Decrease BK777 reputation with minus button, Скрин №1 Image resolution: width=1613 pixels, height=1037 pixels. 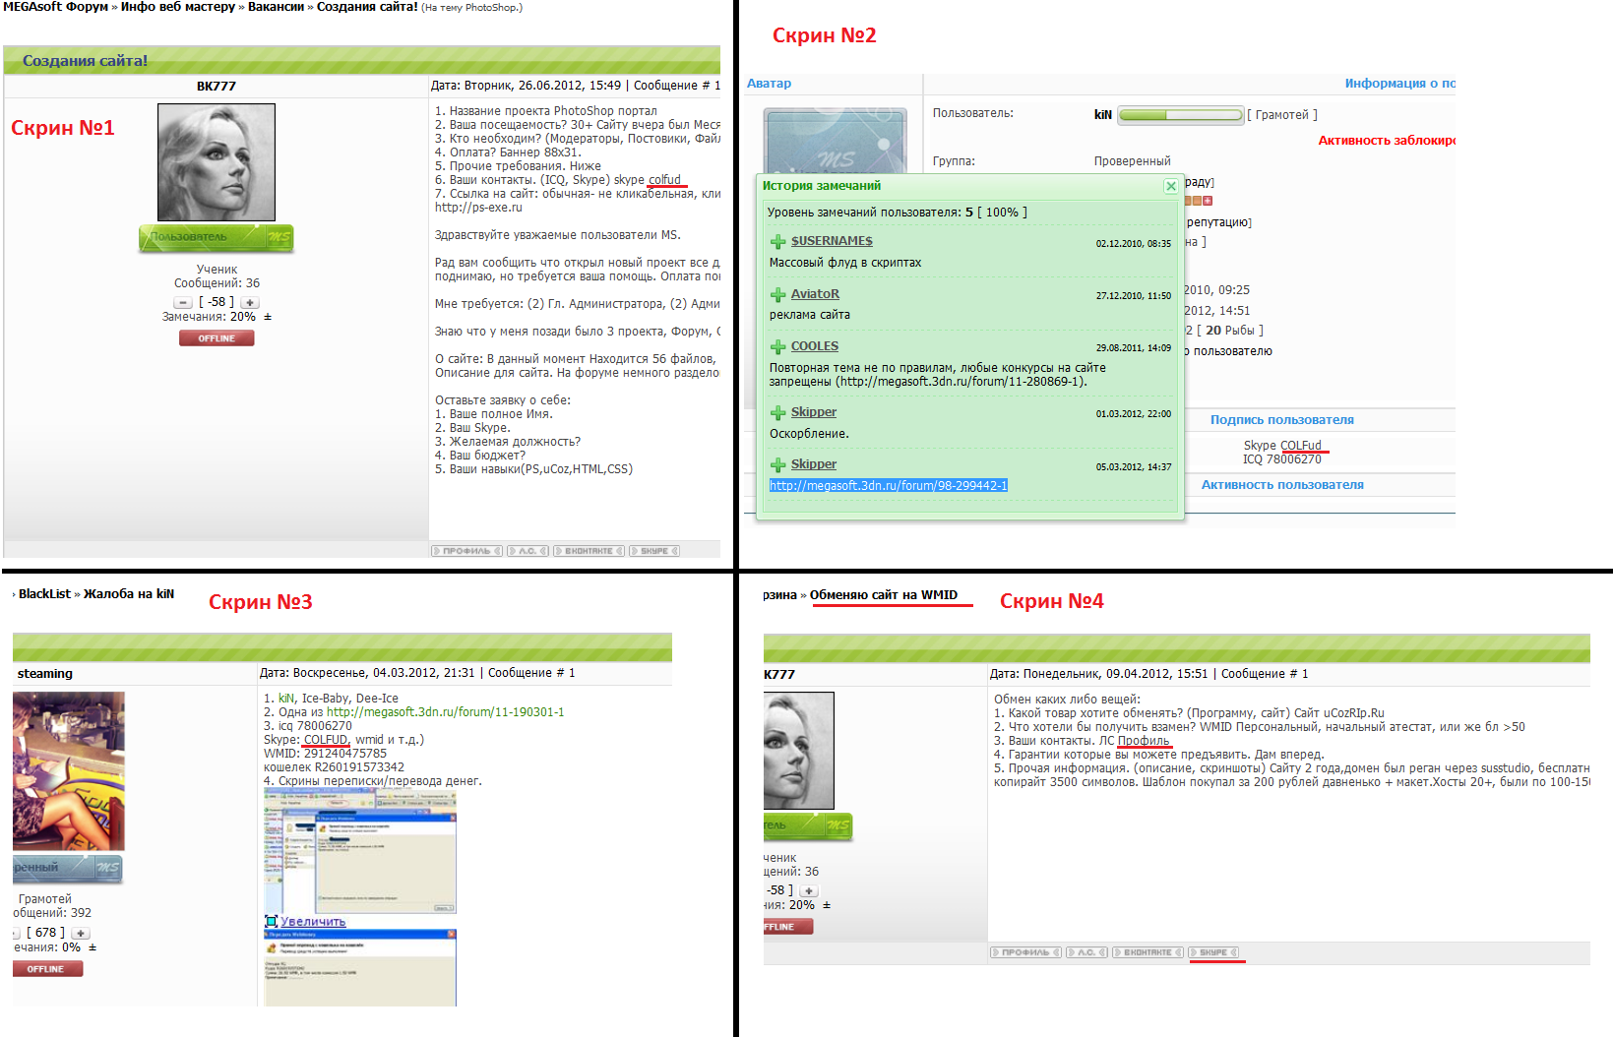[x=183, y=303]
